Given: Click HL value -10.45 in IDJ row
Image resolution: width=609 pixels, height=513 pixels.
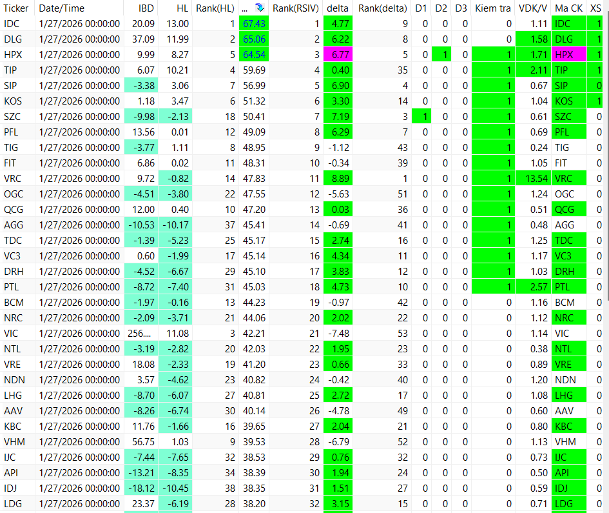Looking at the screenshot, I should point(175,488).
